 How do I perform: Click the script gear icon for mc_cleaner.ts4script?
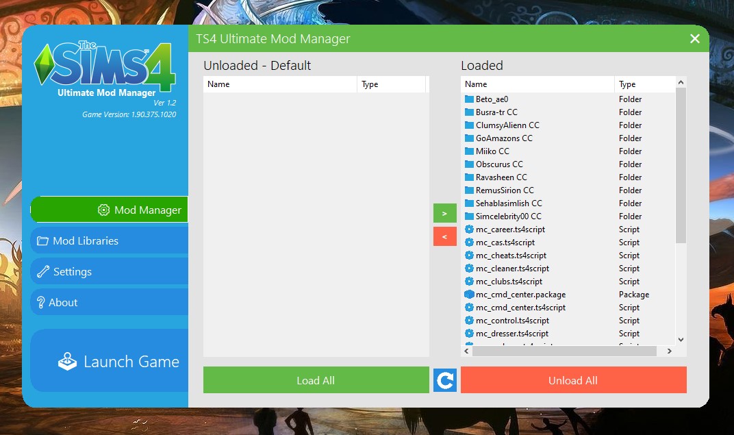coord(469,269)
